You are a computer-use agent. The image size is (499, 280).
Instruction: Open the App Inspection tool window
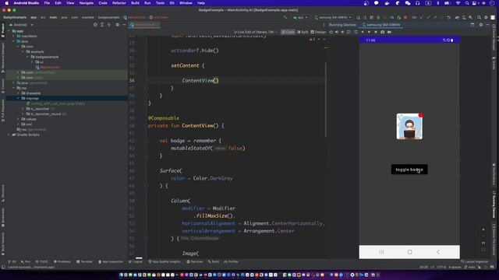(x=111, y=262)
